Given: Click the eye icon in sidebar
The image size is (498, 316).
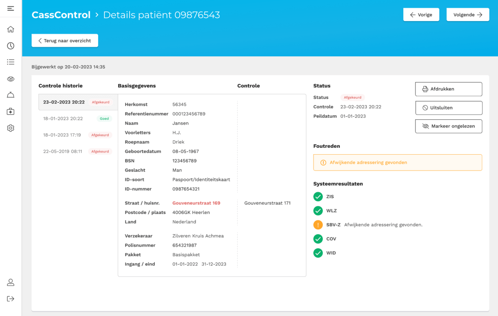Looking at the screenshot, I should (11, 79).
